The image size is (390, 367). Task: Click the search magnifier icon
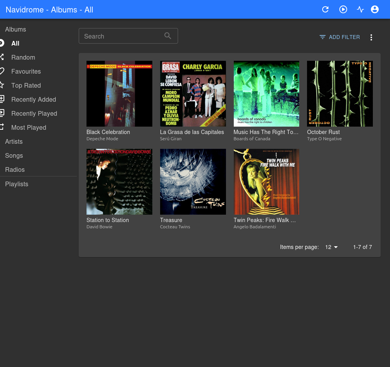click(x=168, y=35)
